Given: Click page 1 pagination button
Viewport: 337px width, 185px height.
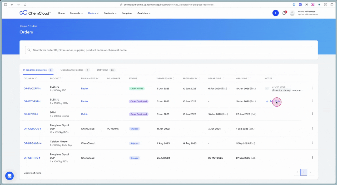Looking at the screenshot, I should pos(304,172).
